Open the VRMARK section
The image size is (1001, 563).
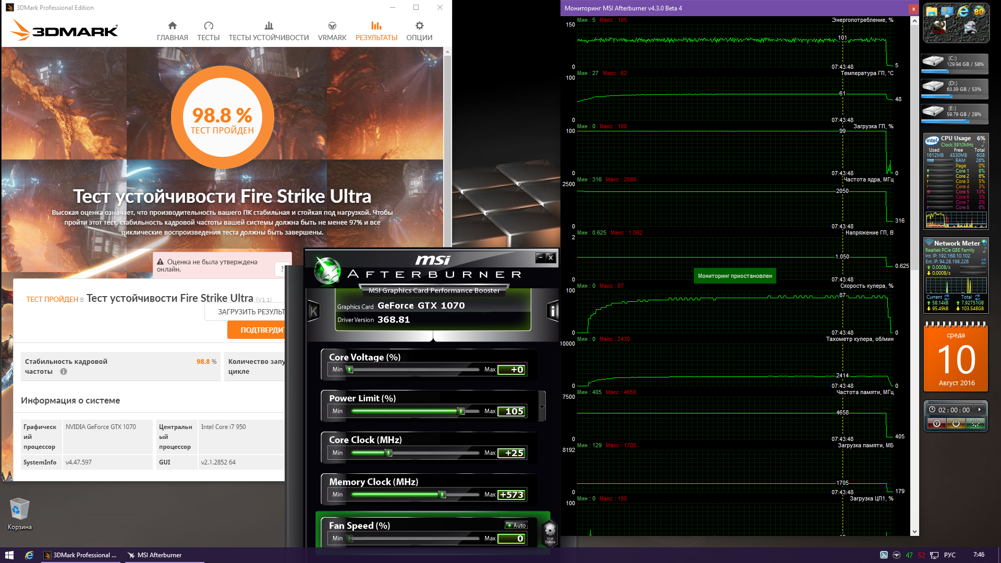coord(332,31)
